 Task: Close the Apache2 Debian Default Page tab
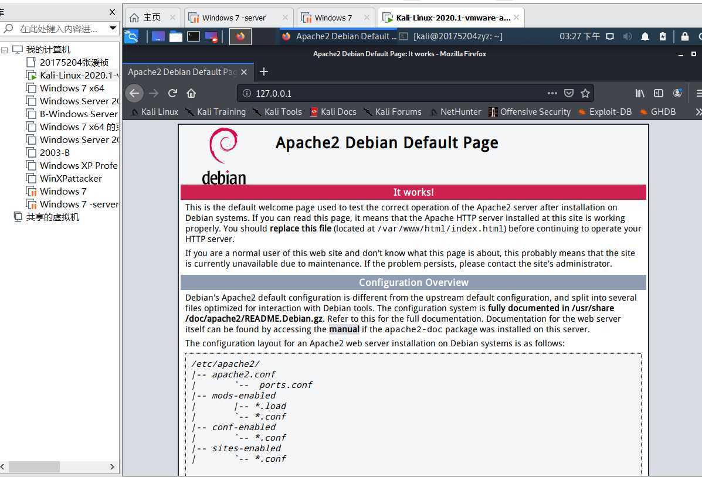[243, 72]
